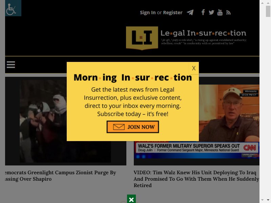Viewport: 271px width, 203px height.
Task: Click the Legal Insurrection site title text
Action: pos(203,33)
